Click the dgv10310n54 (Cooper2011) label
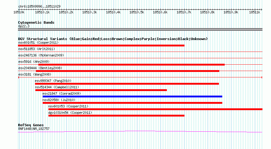The width and height of the screenshot is (271, 149). tap(70, 113)
